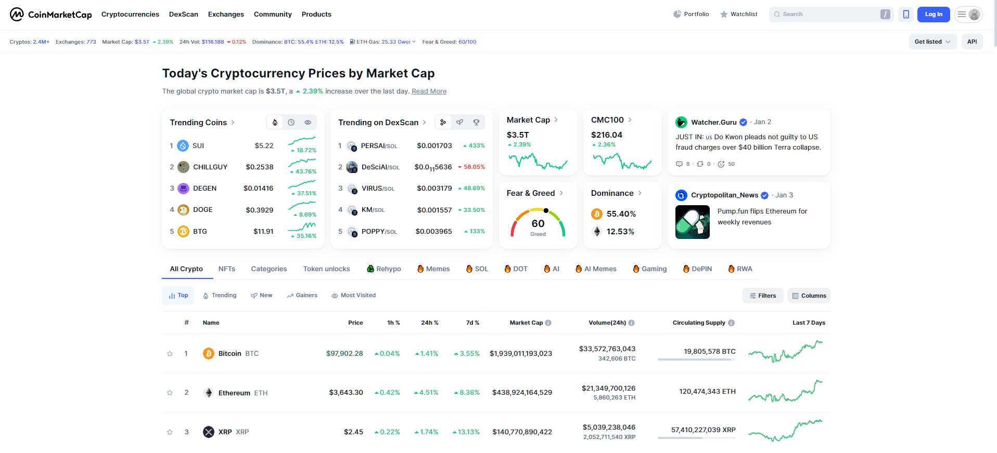The width and height of the screenshot is (997, 453).
Task: Star Ethereum to add to watchlist
Action: tap(170, 393)
